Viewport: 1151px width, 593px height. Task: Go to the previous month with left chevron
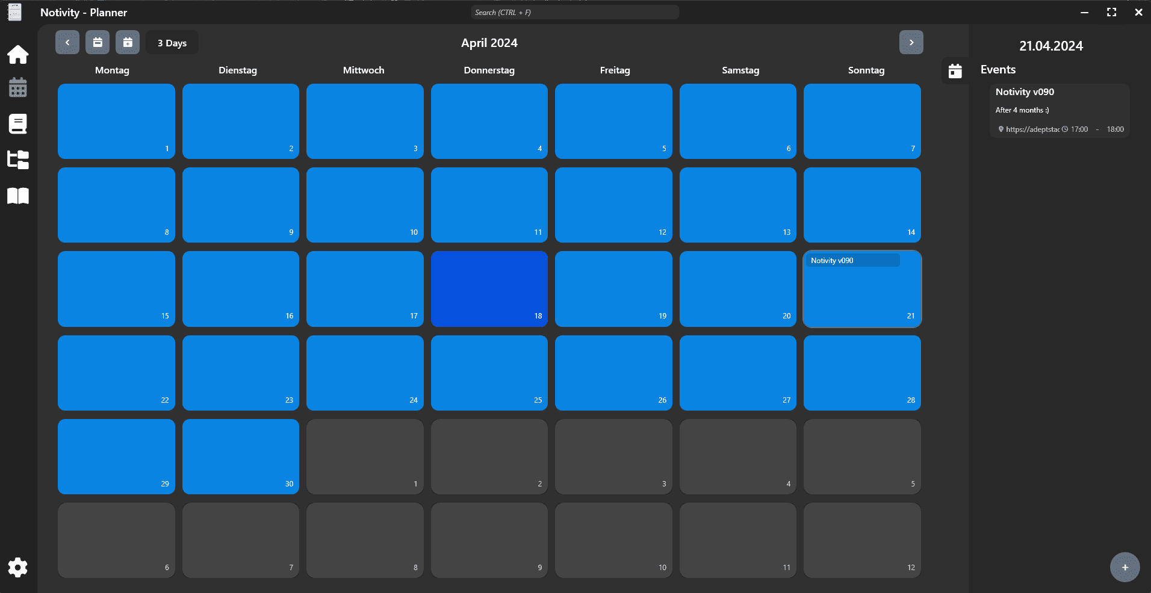[x=67, y=42]
